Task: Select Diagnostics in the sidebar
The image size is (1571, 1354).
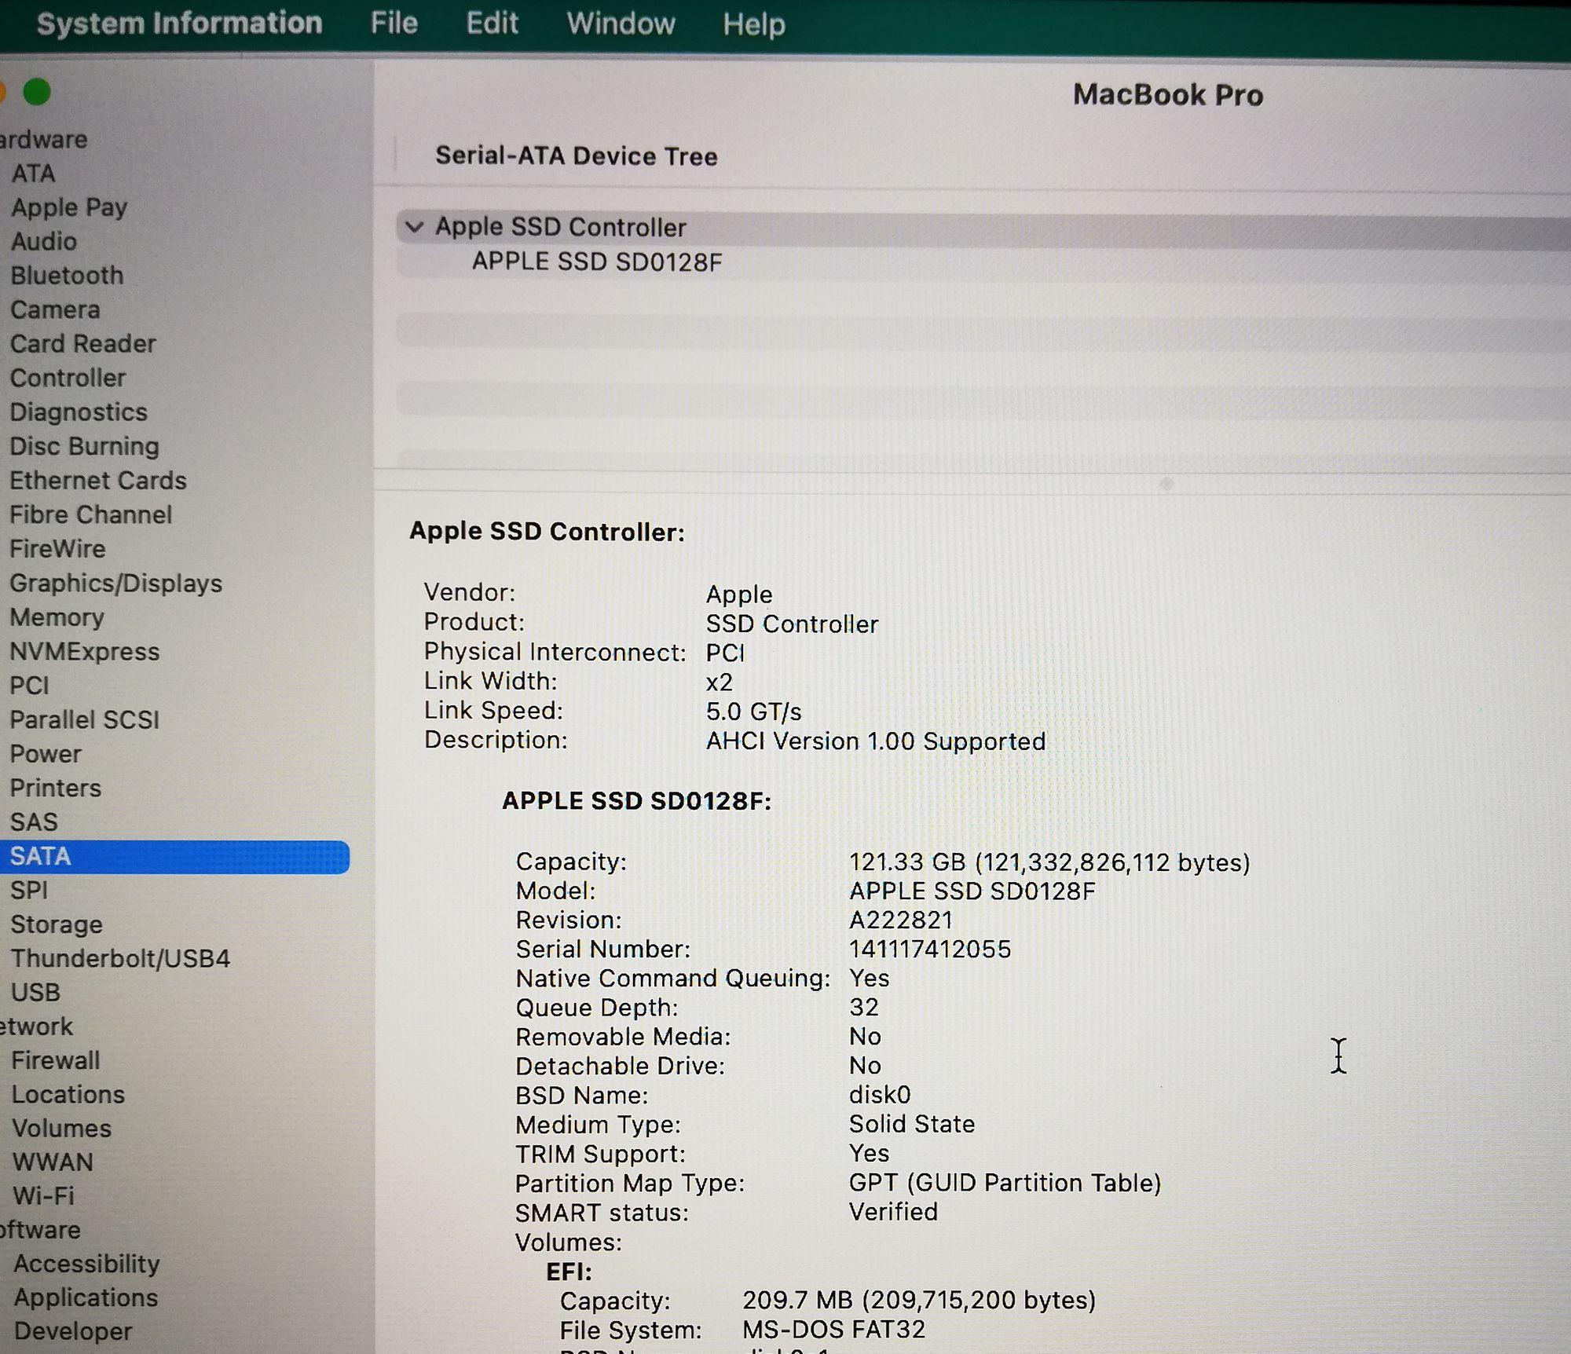Action: coord(79,412)
